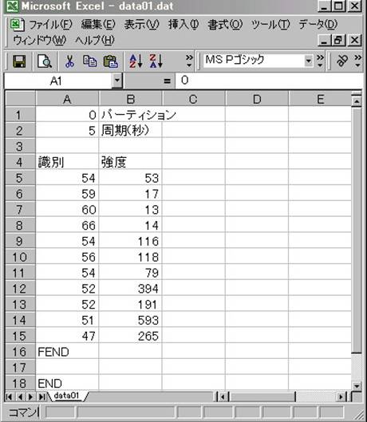This screenshot has width=367, height=422.
Task: Select the data01 sheet tab
Action: [x=66, y=396]
